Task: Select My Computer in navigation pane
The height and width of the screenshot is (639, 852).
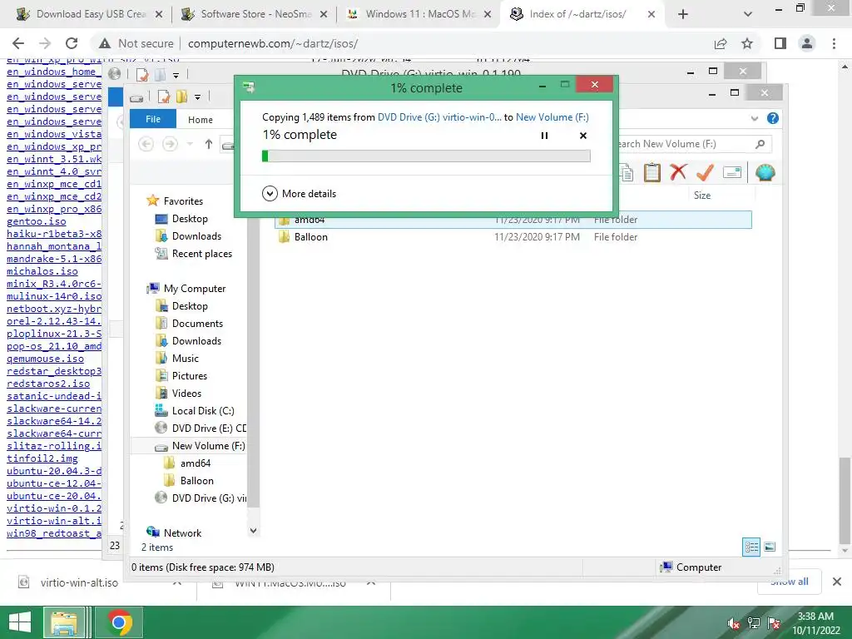Action: point(195,289)
